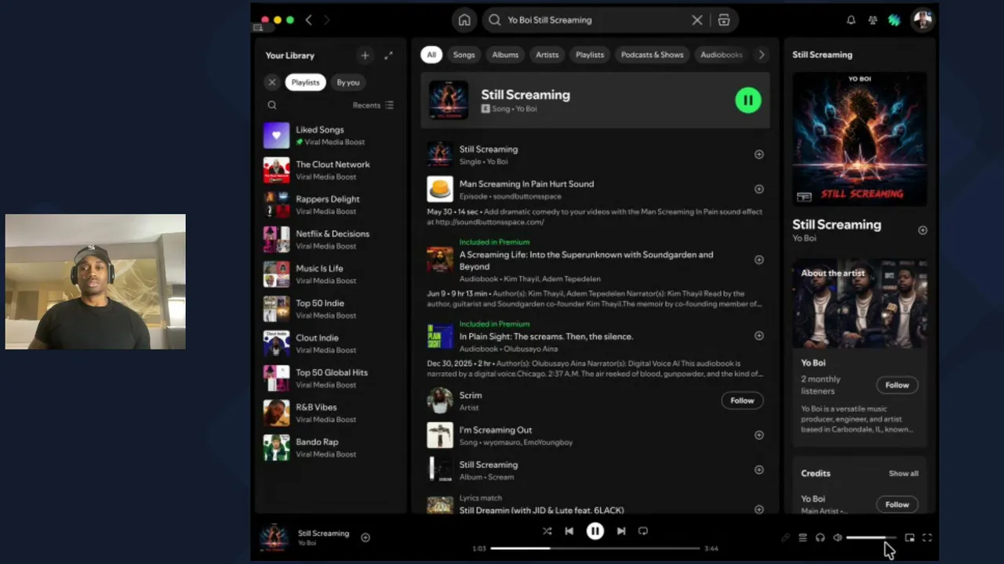Mute the volume speaker icon

pyautogui.click(x=838, y=537)
